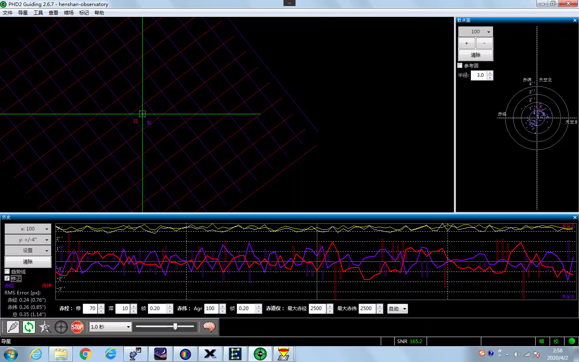The height and width of the screenshot is (362, 579).
Task: Click the green loop exposure icon
Action: pyautogui.click(x=29, y=327)
